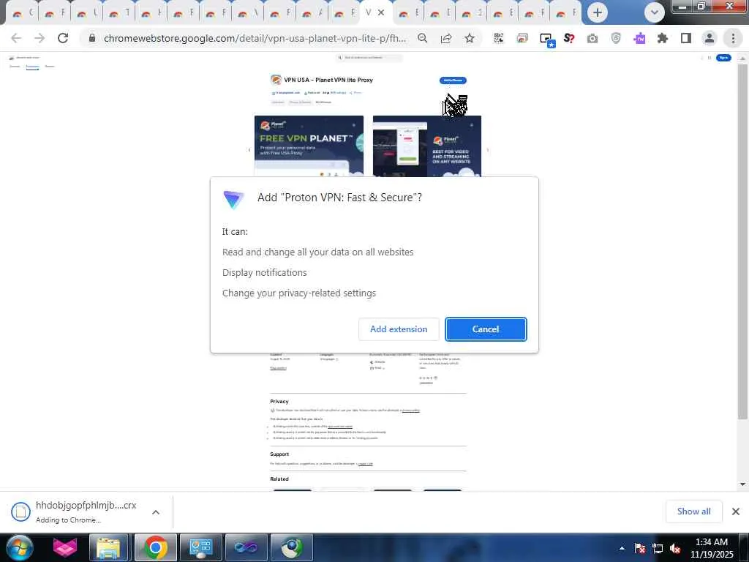Image resolution: width=749 pixels, height=562 pixels.
Task: Click the hhdobjgopfphlmjb crx download item
Action: point(74,512)
